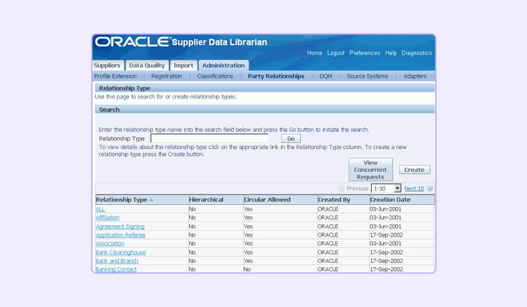The height and width of the screenshot is (307, 527).
Task: Click the Previous pagination text
Action: point(358,188)
